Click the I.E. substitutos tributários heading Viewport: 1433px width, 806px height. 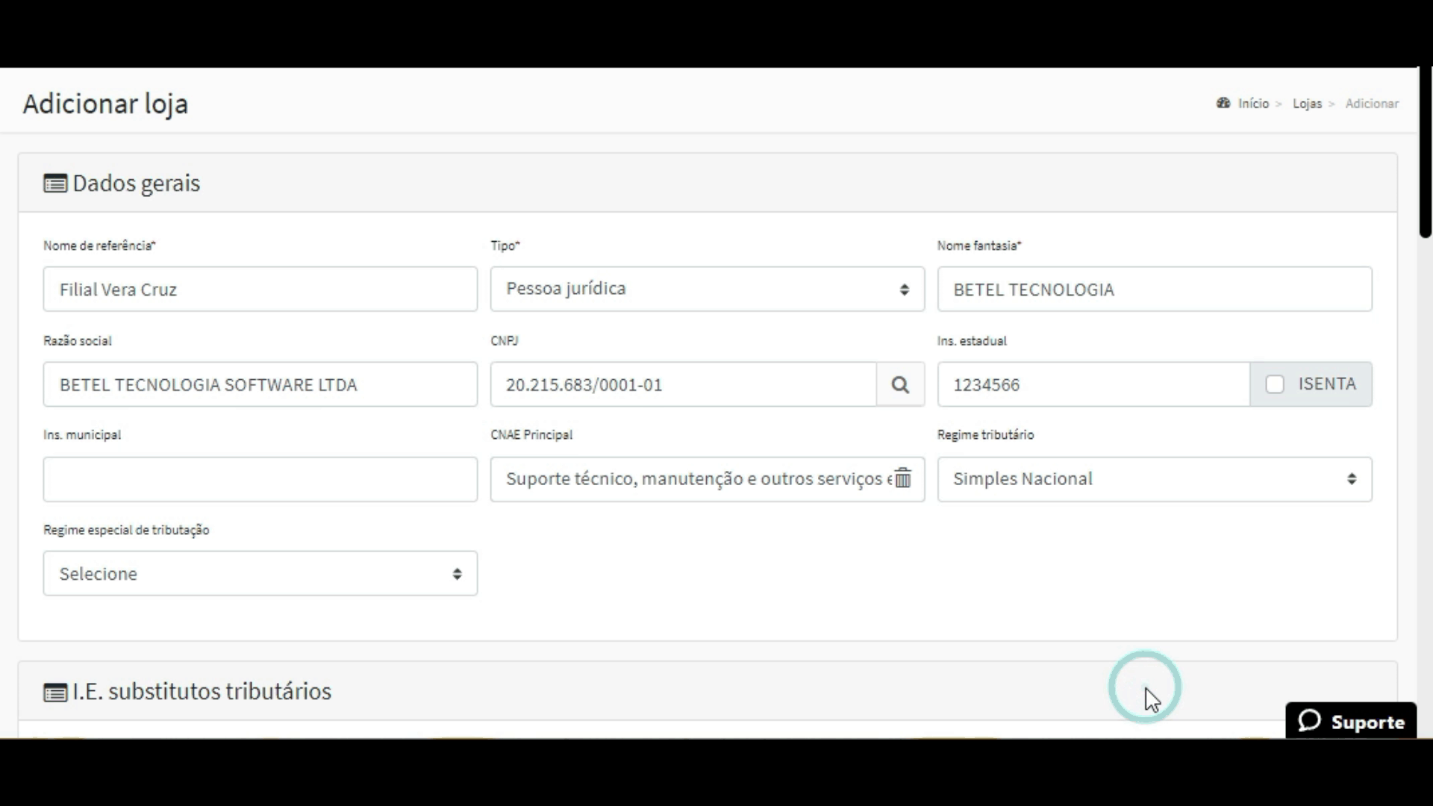pyautogui.click(x=202, y=691)
